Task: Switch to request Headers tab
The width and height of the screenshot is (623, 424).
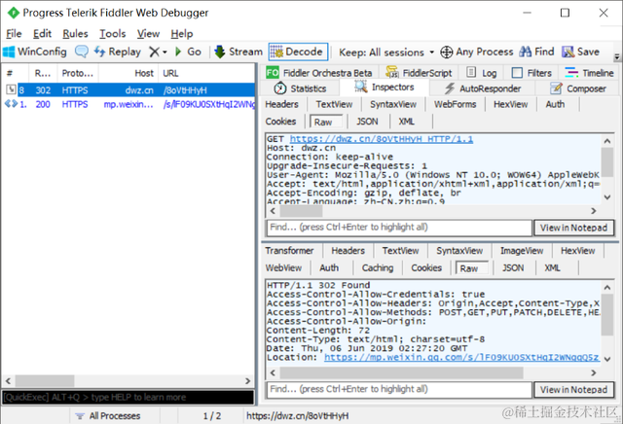Action: point(281,104)
